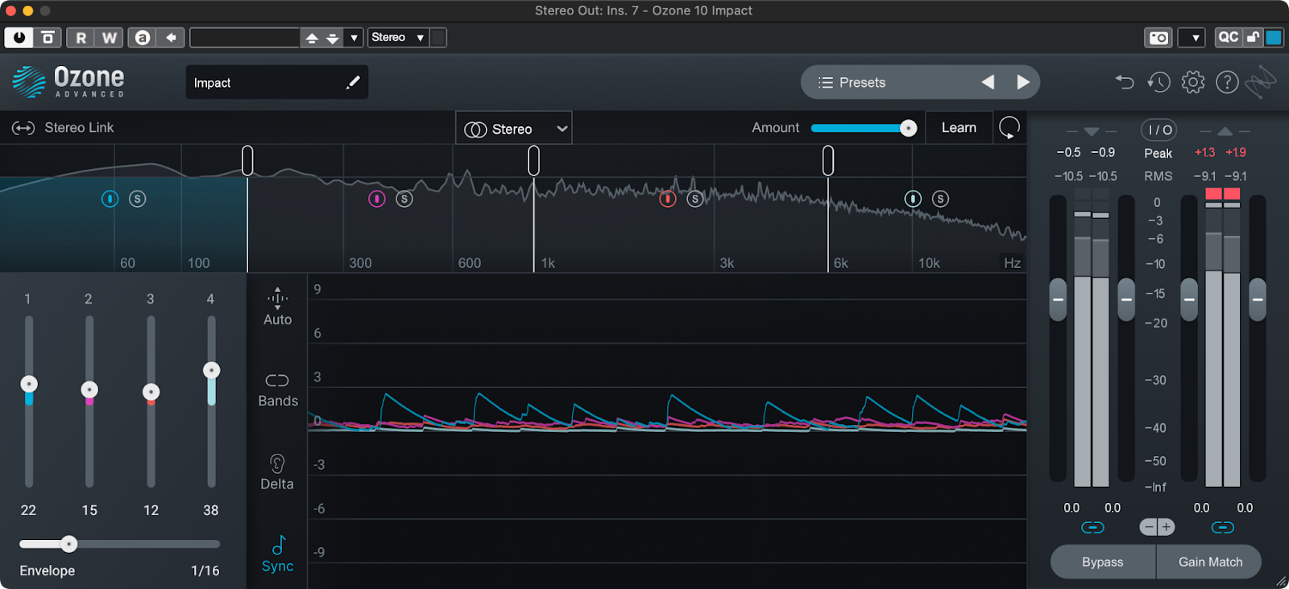Open the Presets list
This screenshot has width=1289, height=589.
click(852, 83)
